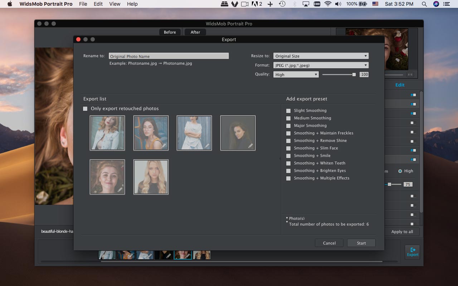Viewport: 458px width, 286px height.
Task: Click the Bluetooth icon in menu bar
Action: coord(294,4)
